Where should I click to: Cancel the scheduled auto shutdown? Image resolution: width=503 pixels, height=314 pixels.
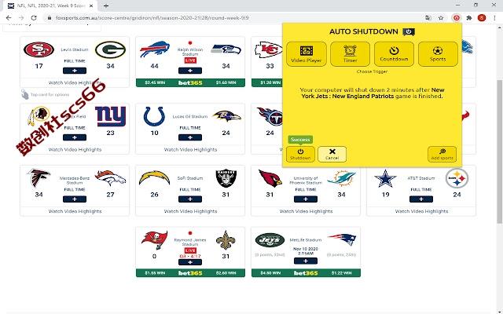332,154
